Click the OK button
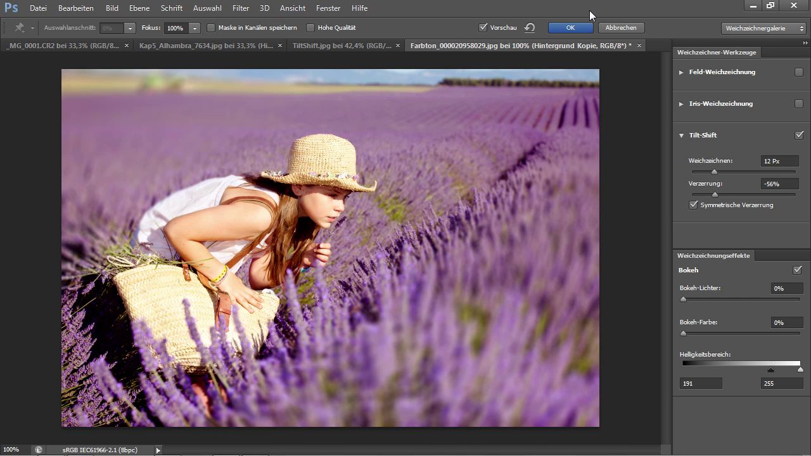811x456 pixels. pyautogui.click(x=570, y=28)
